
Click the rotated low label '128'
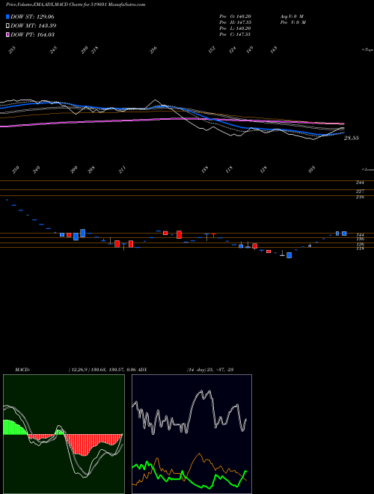[x=263, y=169]
